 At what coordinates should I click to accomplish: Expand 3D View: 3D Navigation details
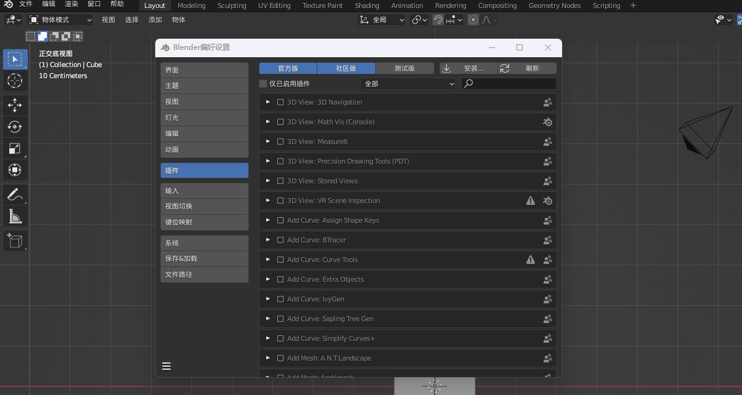pyautogui.click(x=268, y=102)
